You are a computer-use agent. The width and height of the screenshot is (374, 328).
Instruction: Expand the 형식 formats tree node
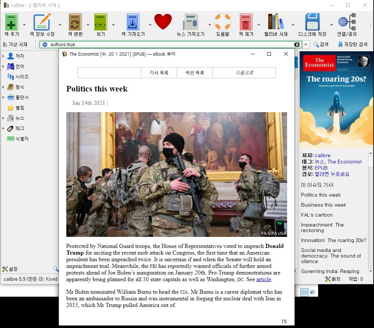[3, 87]
